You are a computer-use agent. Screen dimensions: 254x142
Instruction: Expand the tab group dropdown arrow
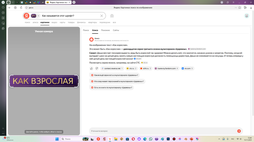13,2
